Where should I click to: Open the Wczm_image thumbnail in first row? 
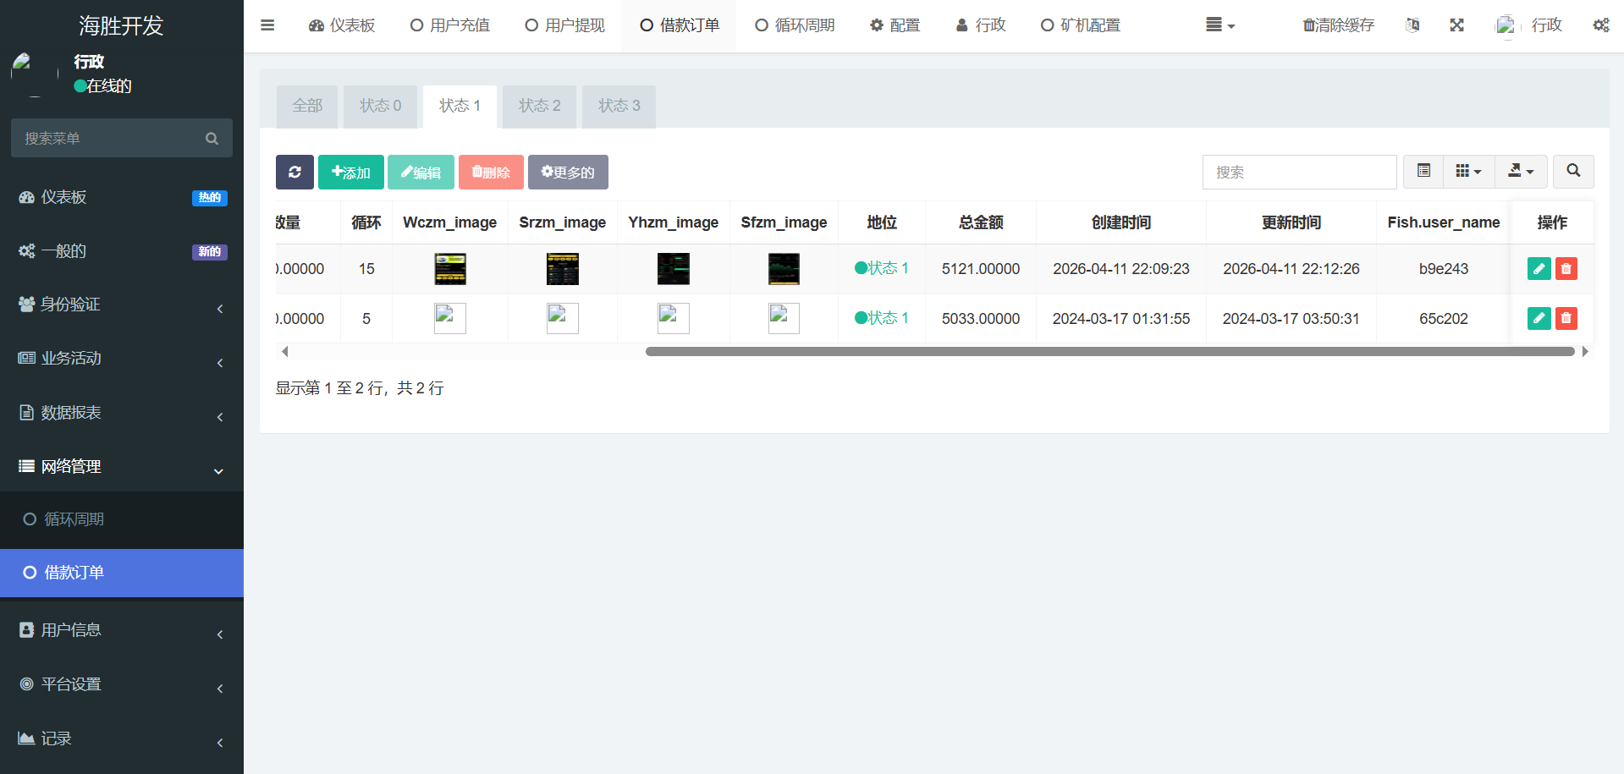450,269
